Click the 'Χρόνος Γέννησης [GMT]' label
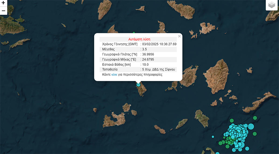This screenshot has width=279, height=154. [120, 44]
